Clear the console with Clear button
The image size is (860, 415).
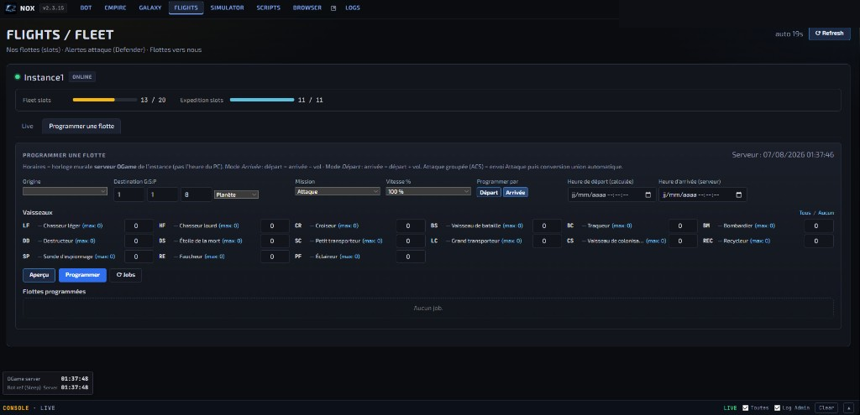(826, 408)
